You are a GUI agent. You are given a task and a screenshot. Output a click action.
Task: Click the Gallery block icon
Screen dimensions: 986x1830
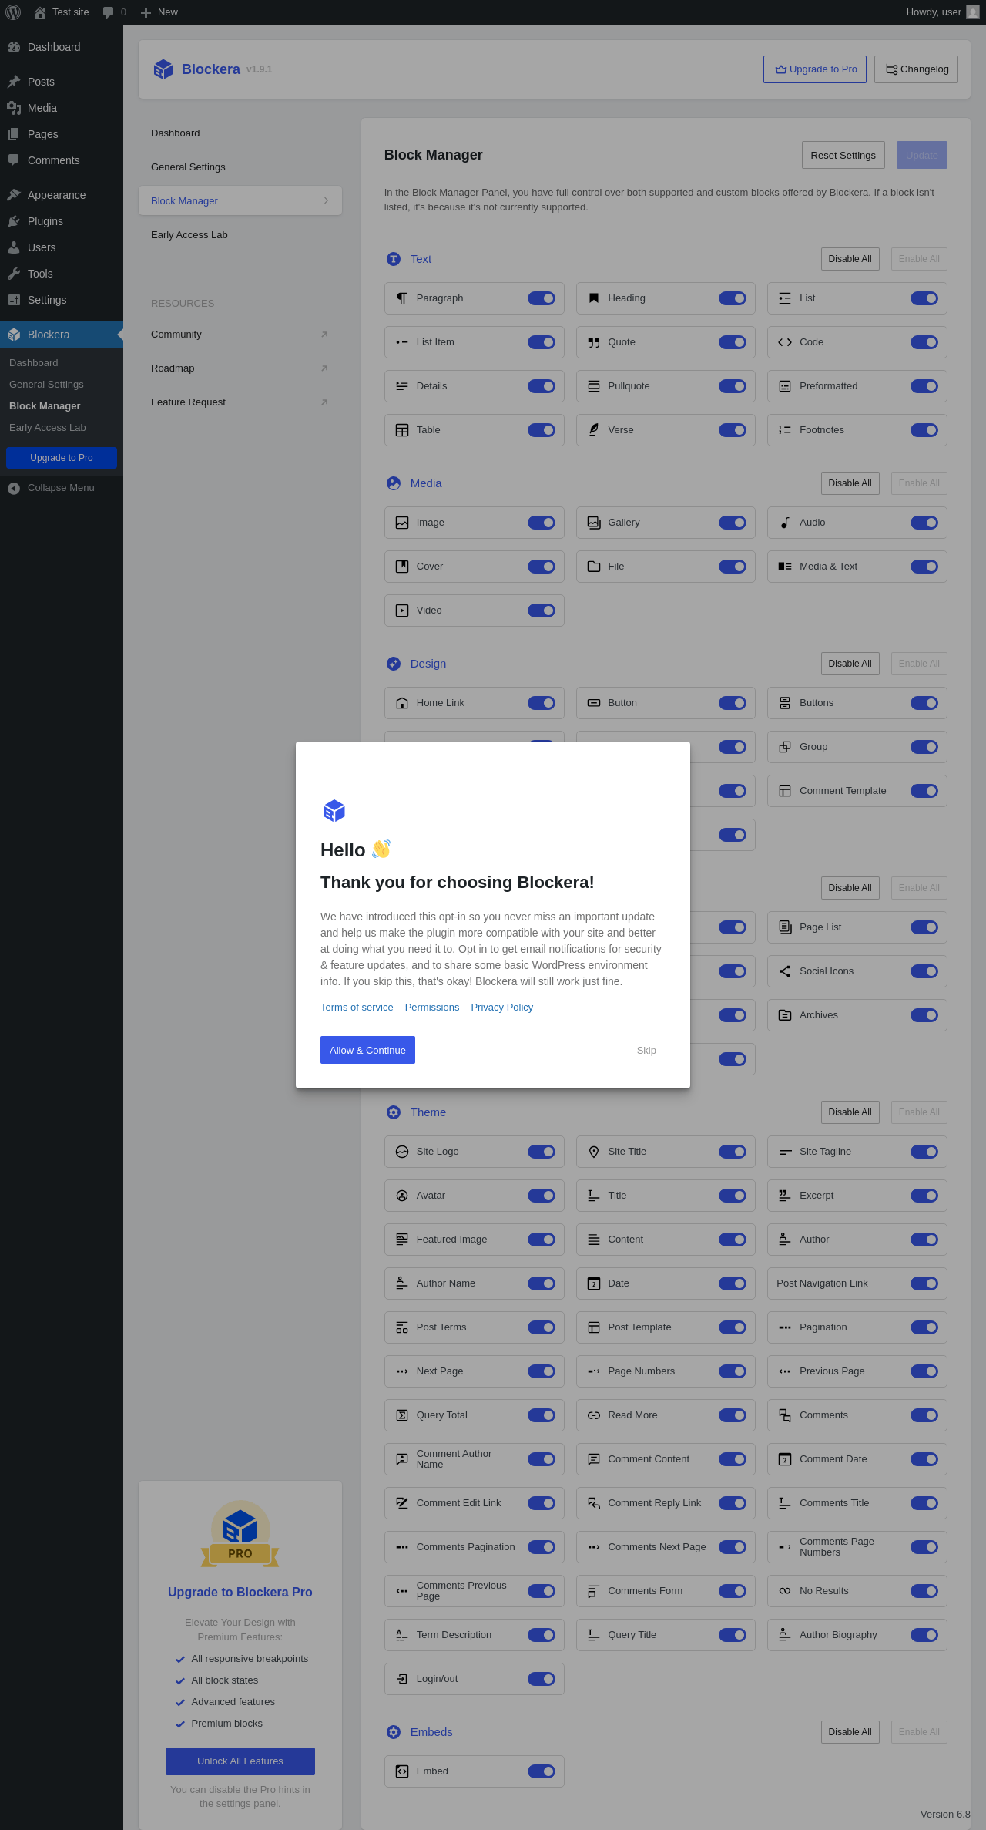coord(594,523)
